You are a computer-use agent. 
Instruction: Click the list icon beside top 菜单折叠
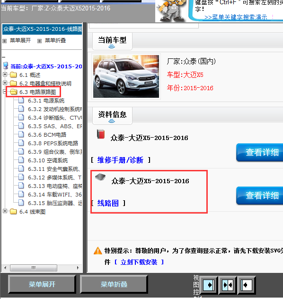39,41
